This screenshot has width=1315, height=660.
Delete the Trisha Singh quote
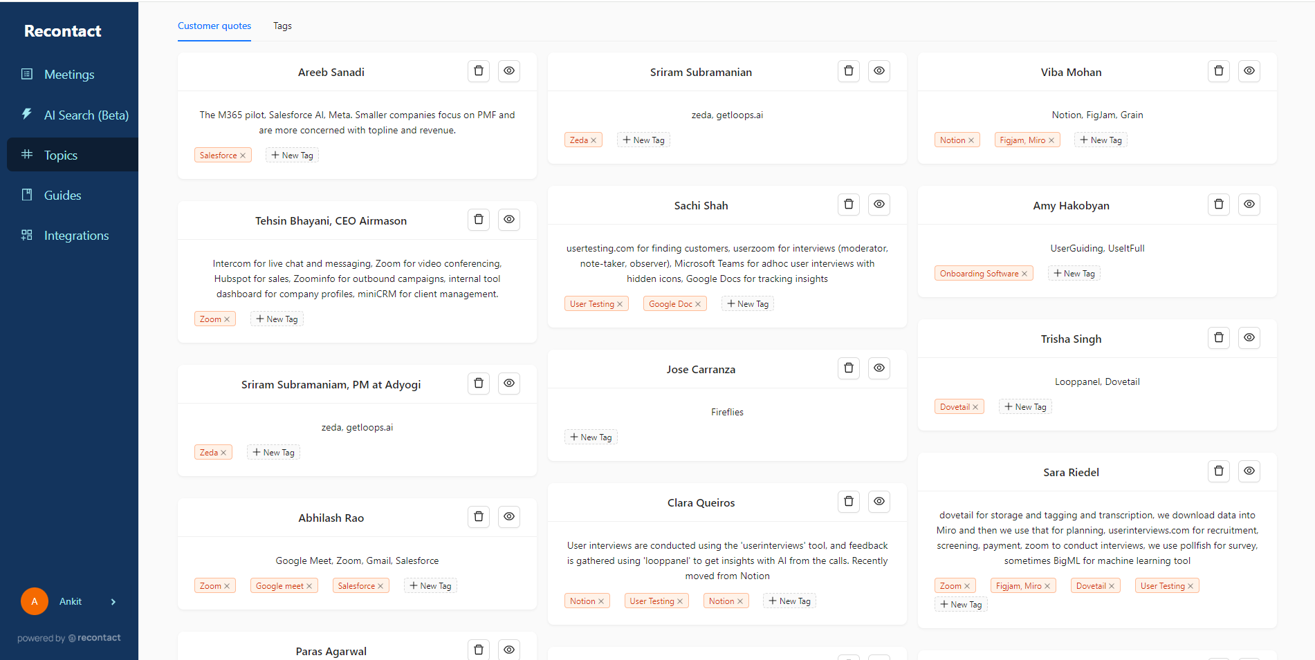tap(1219, 338)
